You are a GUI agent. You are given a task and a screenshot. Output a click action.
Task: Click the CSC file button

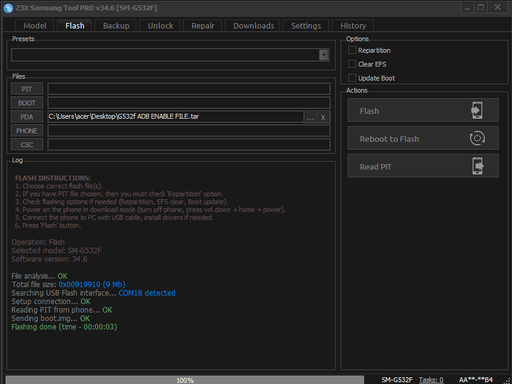[27, 144]
